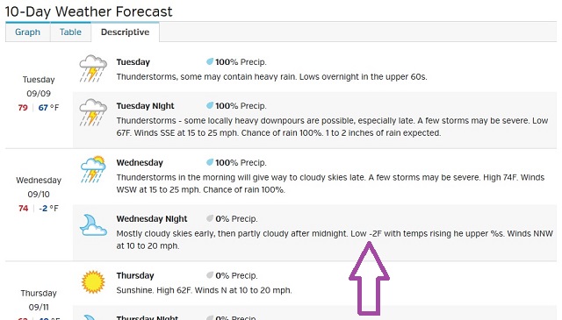Select the Wednesday 09/10 date label
The image size is (562, 320).
[39, 188]
